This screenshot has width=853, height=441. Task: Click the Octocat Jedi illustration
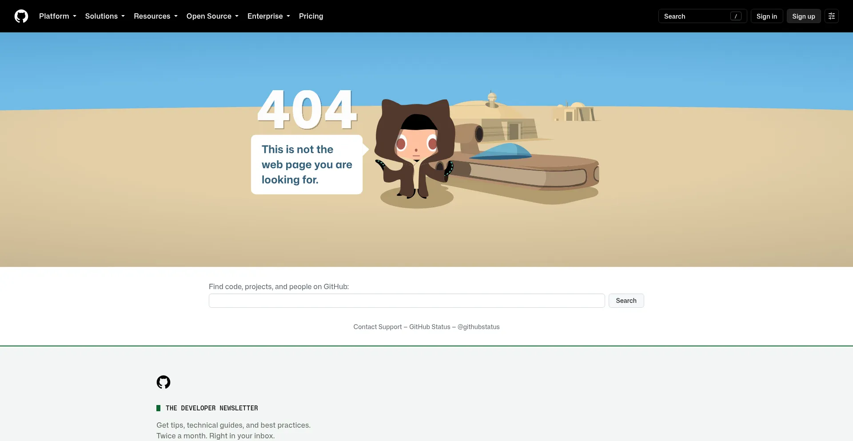415,149
